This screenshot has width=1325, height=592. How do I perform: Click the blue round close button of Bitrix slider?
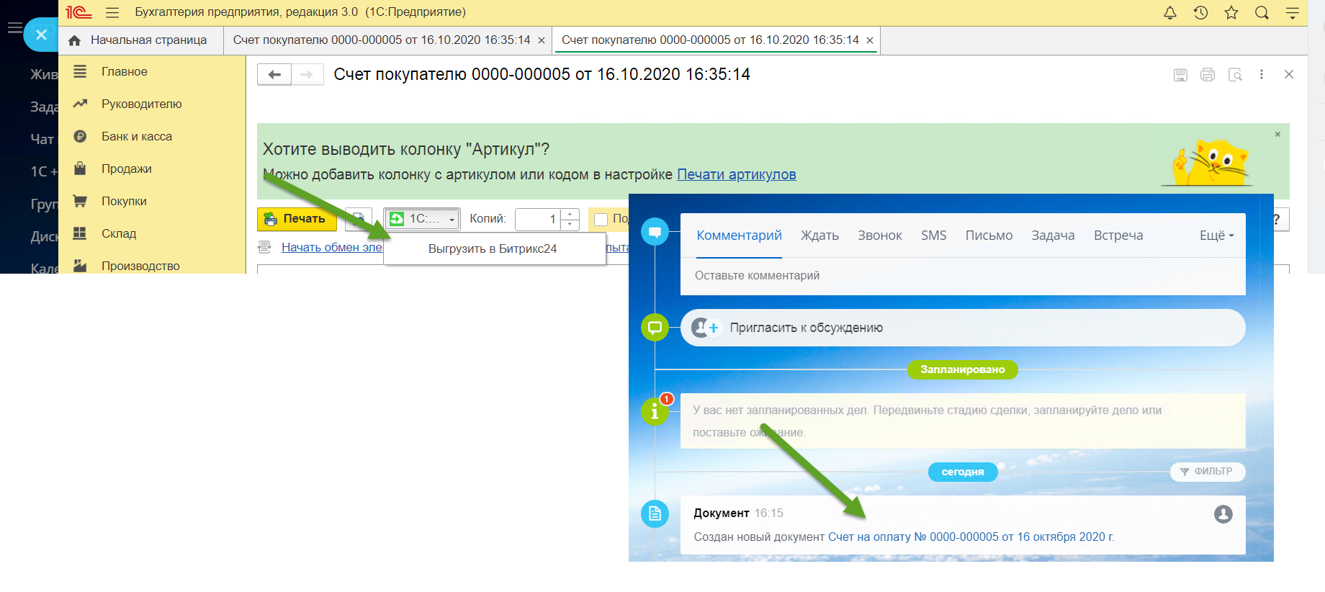pos(41,35)
